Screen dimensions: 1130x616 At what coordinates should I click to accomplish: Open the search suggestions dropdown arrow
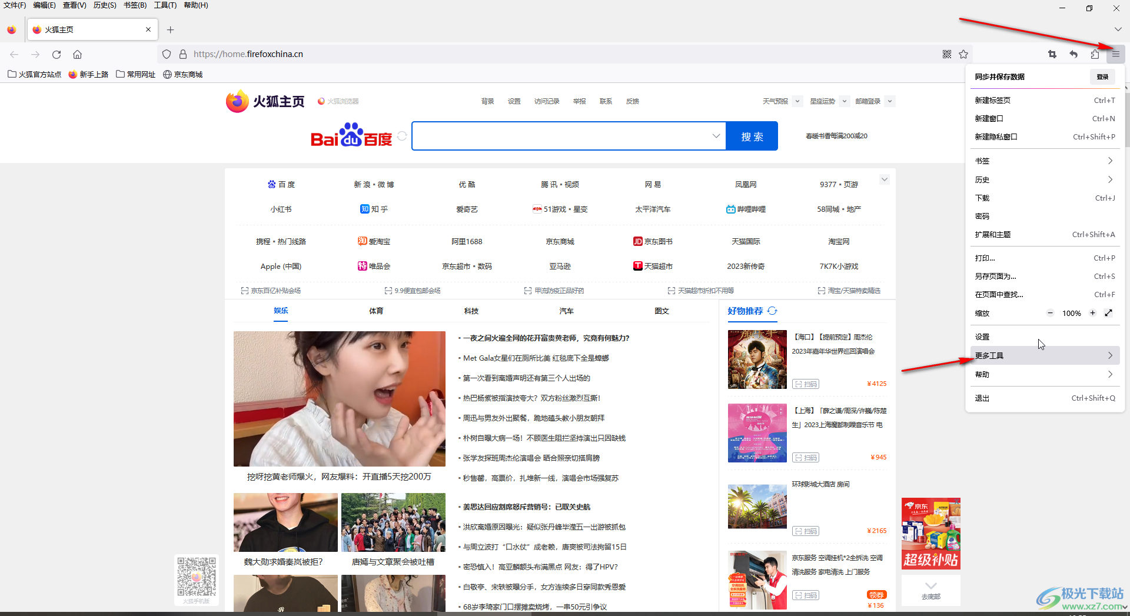pyautogui.click(x=716, y=136)
